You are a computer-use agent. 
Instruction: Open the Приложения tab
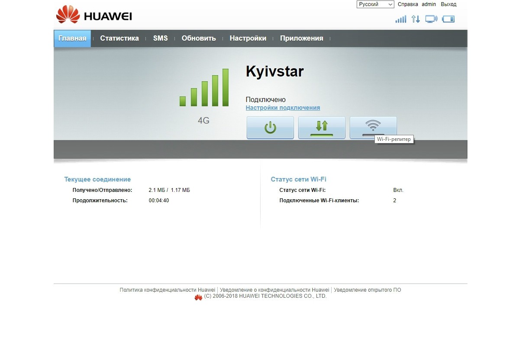[301, 38]
